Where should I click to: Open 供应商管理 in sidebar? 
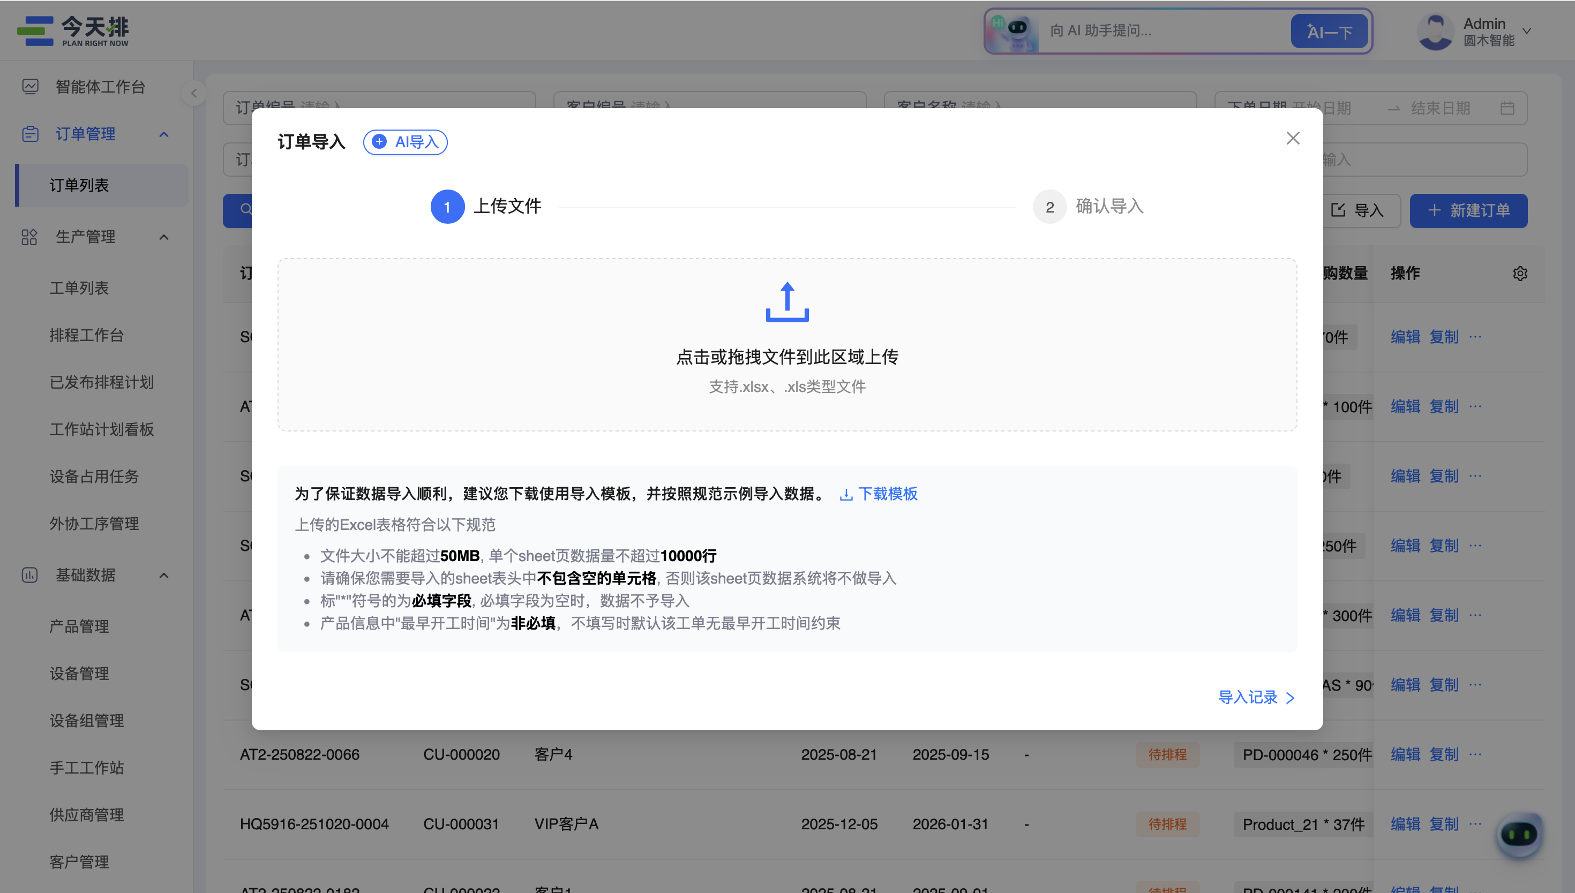click(86, 815)
